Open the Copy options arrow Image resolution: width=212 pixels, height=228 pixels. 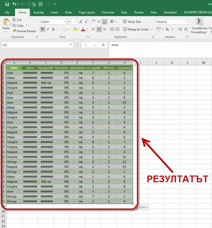pos(27,25)
